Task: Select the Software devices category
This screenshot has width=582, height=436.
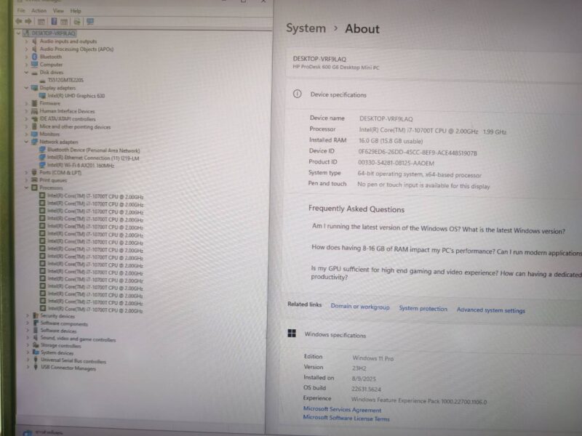Action: (58, 331)
